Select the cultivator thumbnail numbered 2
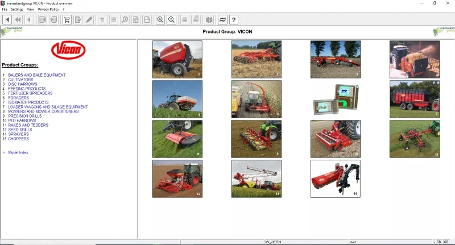Viewport: 455px width, 245px height. pos(257,60)
